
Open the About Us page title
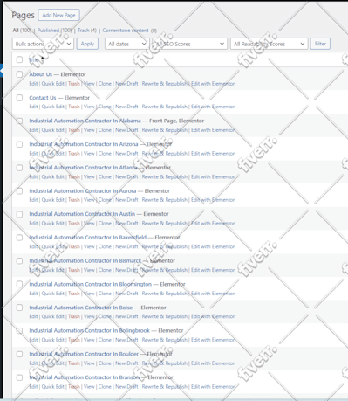click(41, 74)
